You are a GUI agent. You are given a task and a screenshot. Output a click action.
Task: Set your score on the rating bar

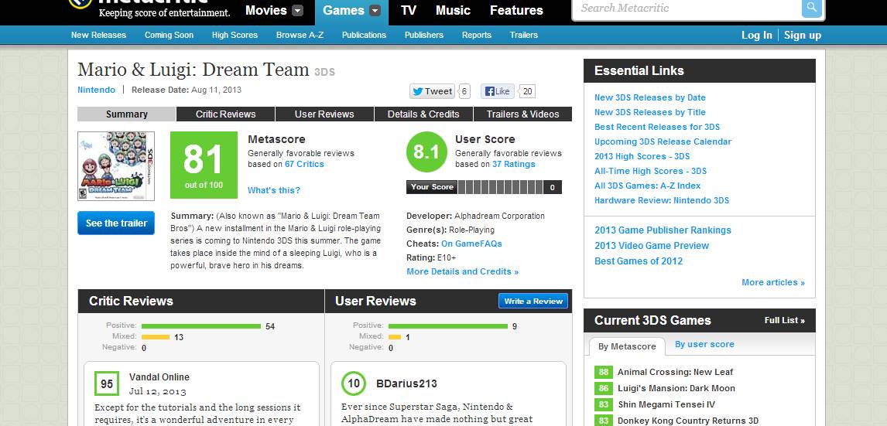pyautogui.click(x=501, y=187)
